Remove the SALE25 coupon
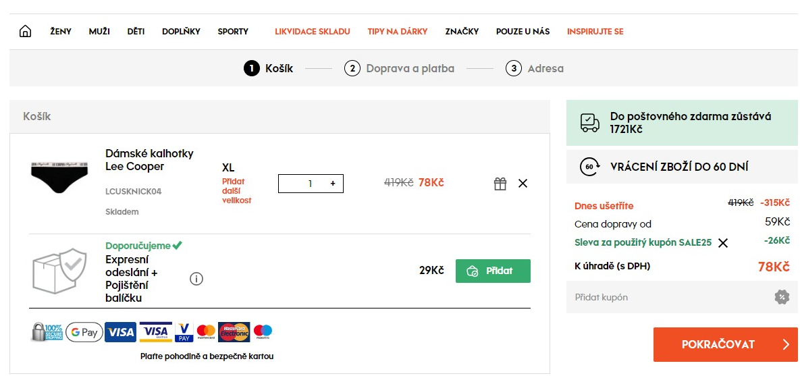This screenshot has height=376, width=800. coord(723,243)
